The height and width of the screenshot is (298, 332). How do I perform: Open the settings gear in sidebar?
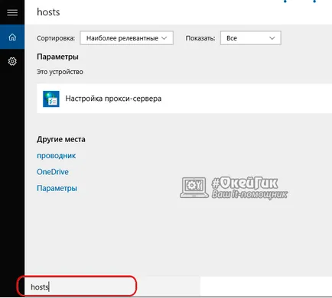coord(12,61)
